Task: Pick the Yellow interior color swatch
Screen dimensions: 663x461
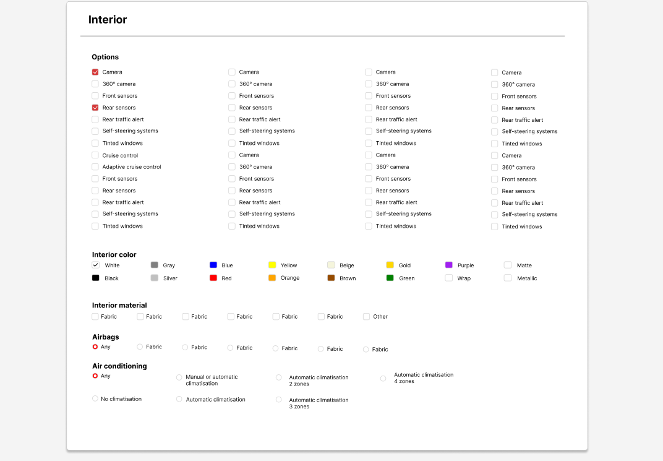Action: pyautogui.click(x=272, y=265)
